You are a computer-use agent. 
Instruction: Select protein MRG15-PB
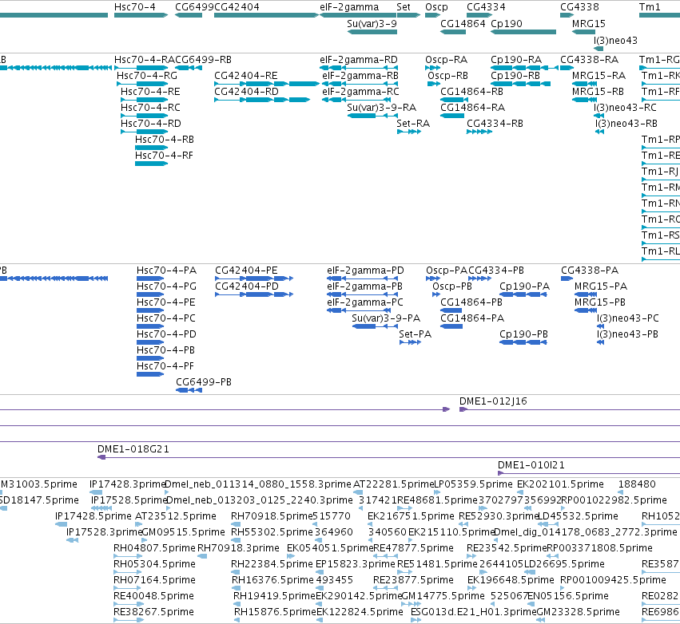click(586, 310)
